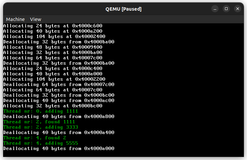Maximize the QEMU window
This screenshot has height=160, width=247.
point(226,9)
